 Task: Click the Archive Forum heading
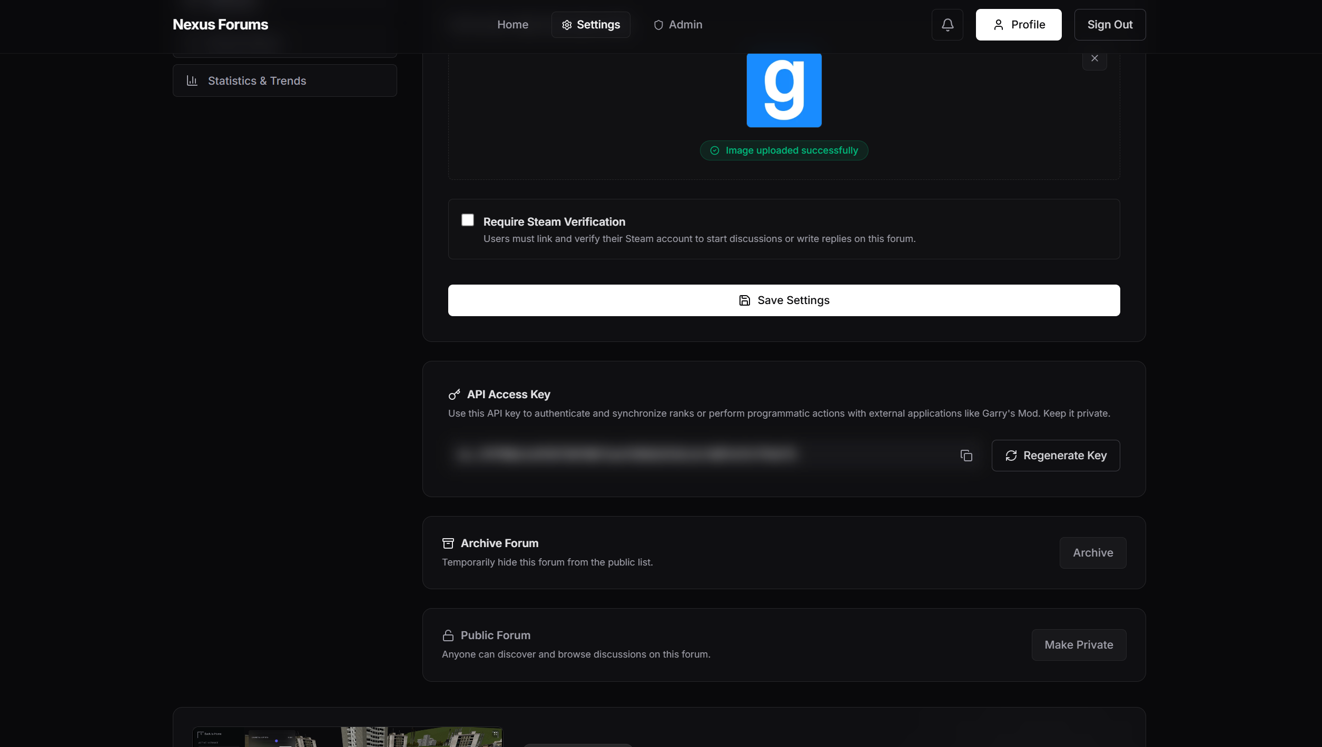click(x=499, y=543)
